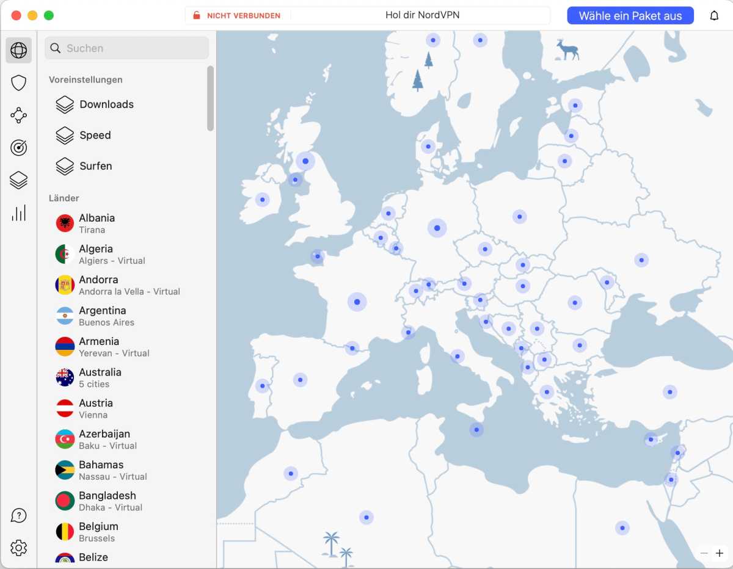The width and height of the screenshot is (733, 569).
Task: Open the stacked layers presets icon in sidebar
Action: (x=19, y=180)
